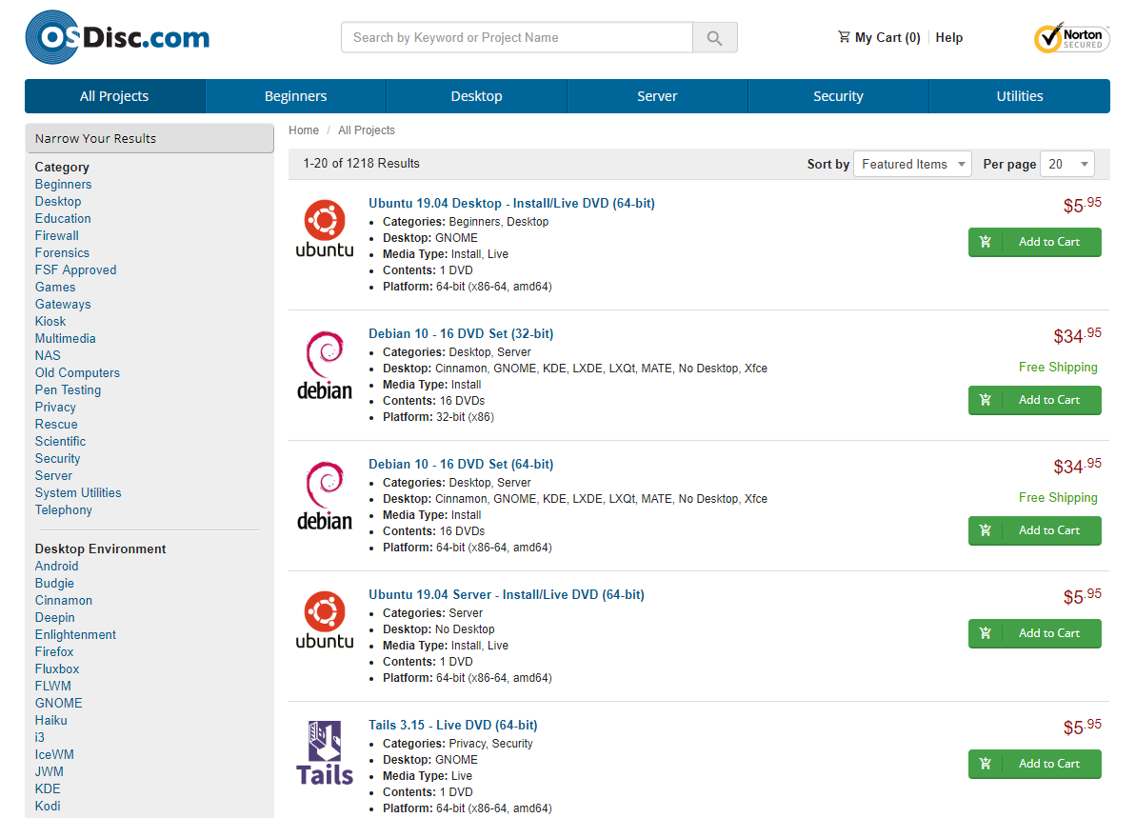
Task: Filter by IceWM desktop environment
Action: click(x=54, y=754)
